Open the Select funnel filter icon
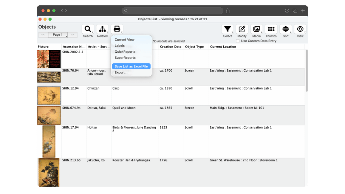 [227, 29]
